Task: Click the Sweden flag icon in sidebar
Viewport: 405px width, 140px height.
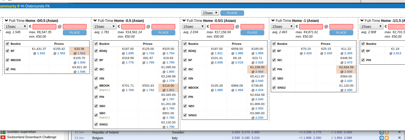Action: pyautogui.click(x=3, y=132)
